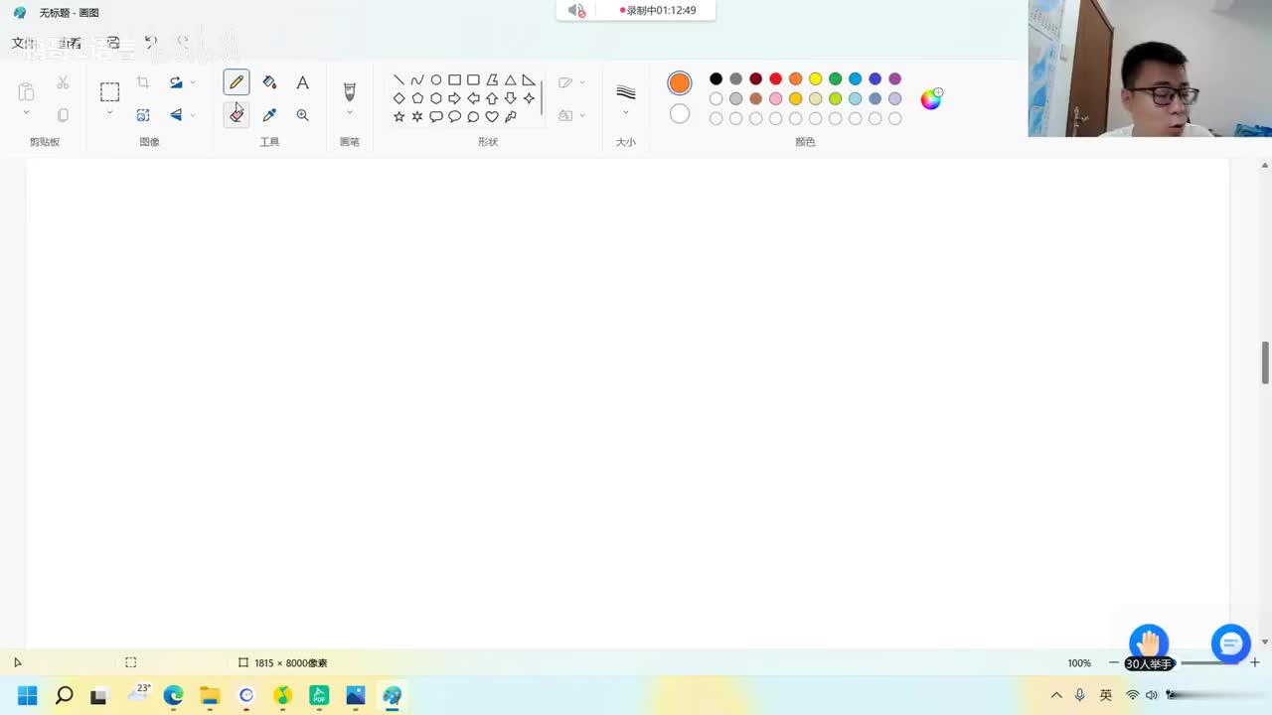This screenshot has height=715, width=1272.
Task: Click the Crop image icon
Action: click(x=143, y=82)
